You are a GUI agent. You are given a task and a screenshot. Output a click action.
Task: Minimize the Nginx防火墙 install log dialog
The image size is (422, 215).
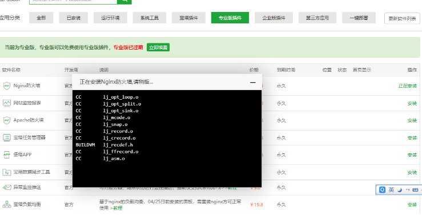point(253,82)
